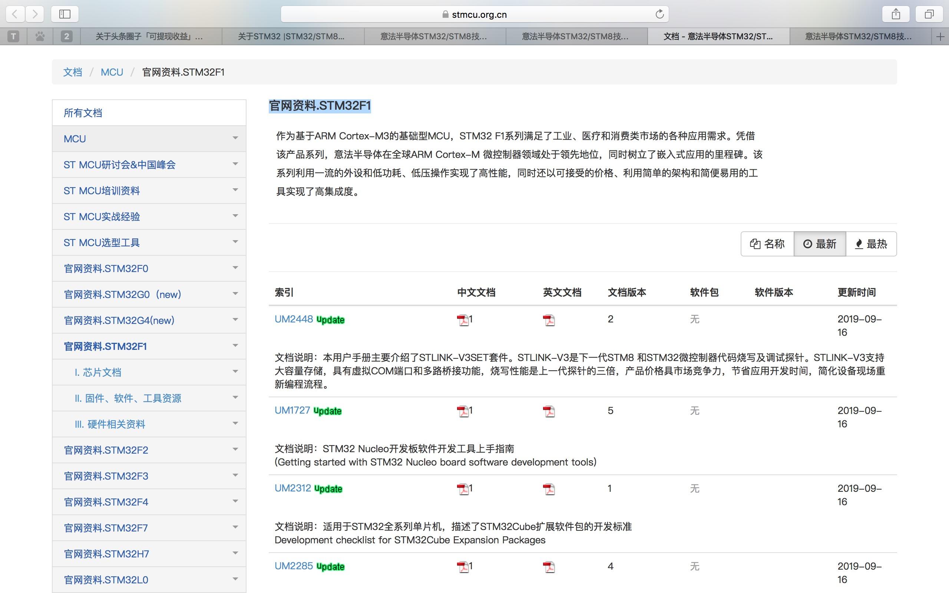
Task: Show all tabs overview icon
Action: tap(929, 14)
